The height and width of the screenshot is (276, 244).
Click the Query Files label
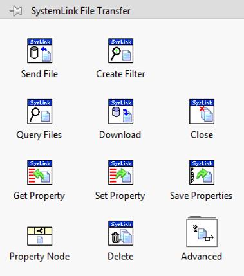39,135
